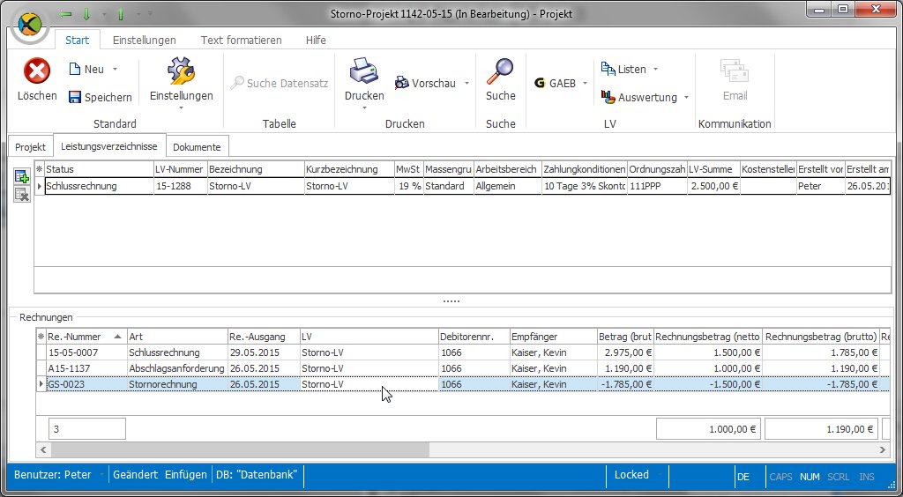Click the LV number cell 15-1288
Screen dimensions: 903x497
point(180,187)
